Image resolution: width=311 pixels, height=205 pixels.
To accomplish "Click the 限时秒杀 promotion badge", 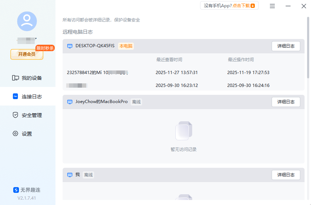I will pyautogui.click(x=45, y=48).
